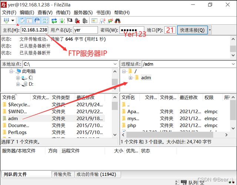237x185 pixels.
Task: Sort queue by 远程文件 column
Action: click(x=82, y=151)
